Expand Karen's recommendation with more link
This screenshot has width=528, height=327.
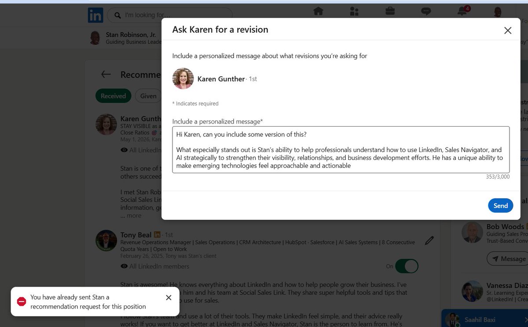point(134,215)
